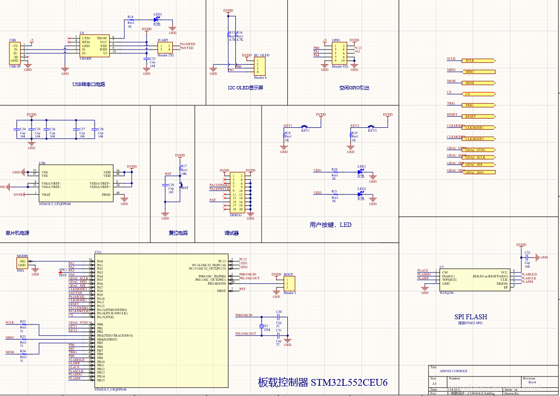Select resistor R14 near LED3
Image resolution: width=560 pixels, height=396 pixels.
(x=131, y=20)
